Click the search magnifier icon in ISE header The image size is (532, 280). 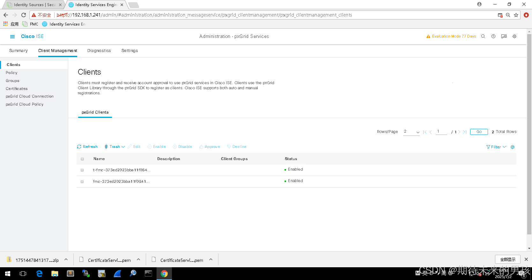click(483, 36)
